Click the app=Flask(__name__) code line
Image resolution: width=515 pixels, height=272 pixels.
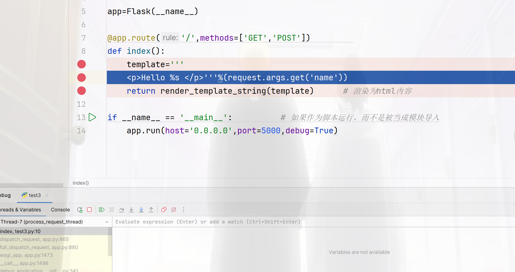153,11
